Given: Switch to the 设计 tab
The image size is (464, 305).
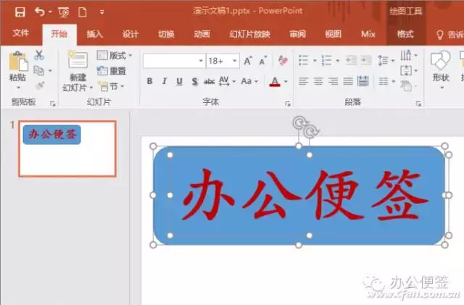Looking at the screenshot, I should [x=130, y=34].
